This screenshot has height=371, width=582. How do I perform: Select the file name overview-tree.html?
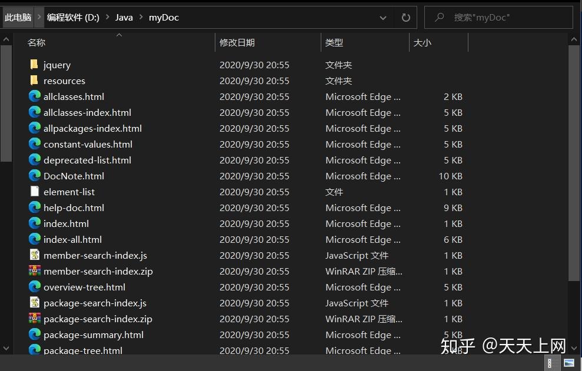tap(84, 287)
